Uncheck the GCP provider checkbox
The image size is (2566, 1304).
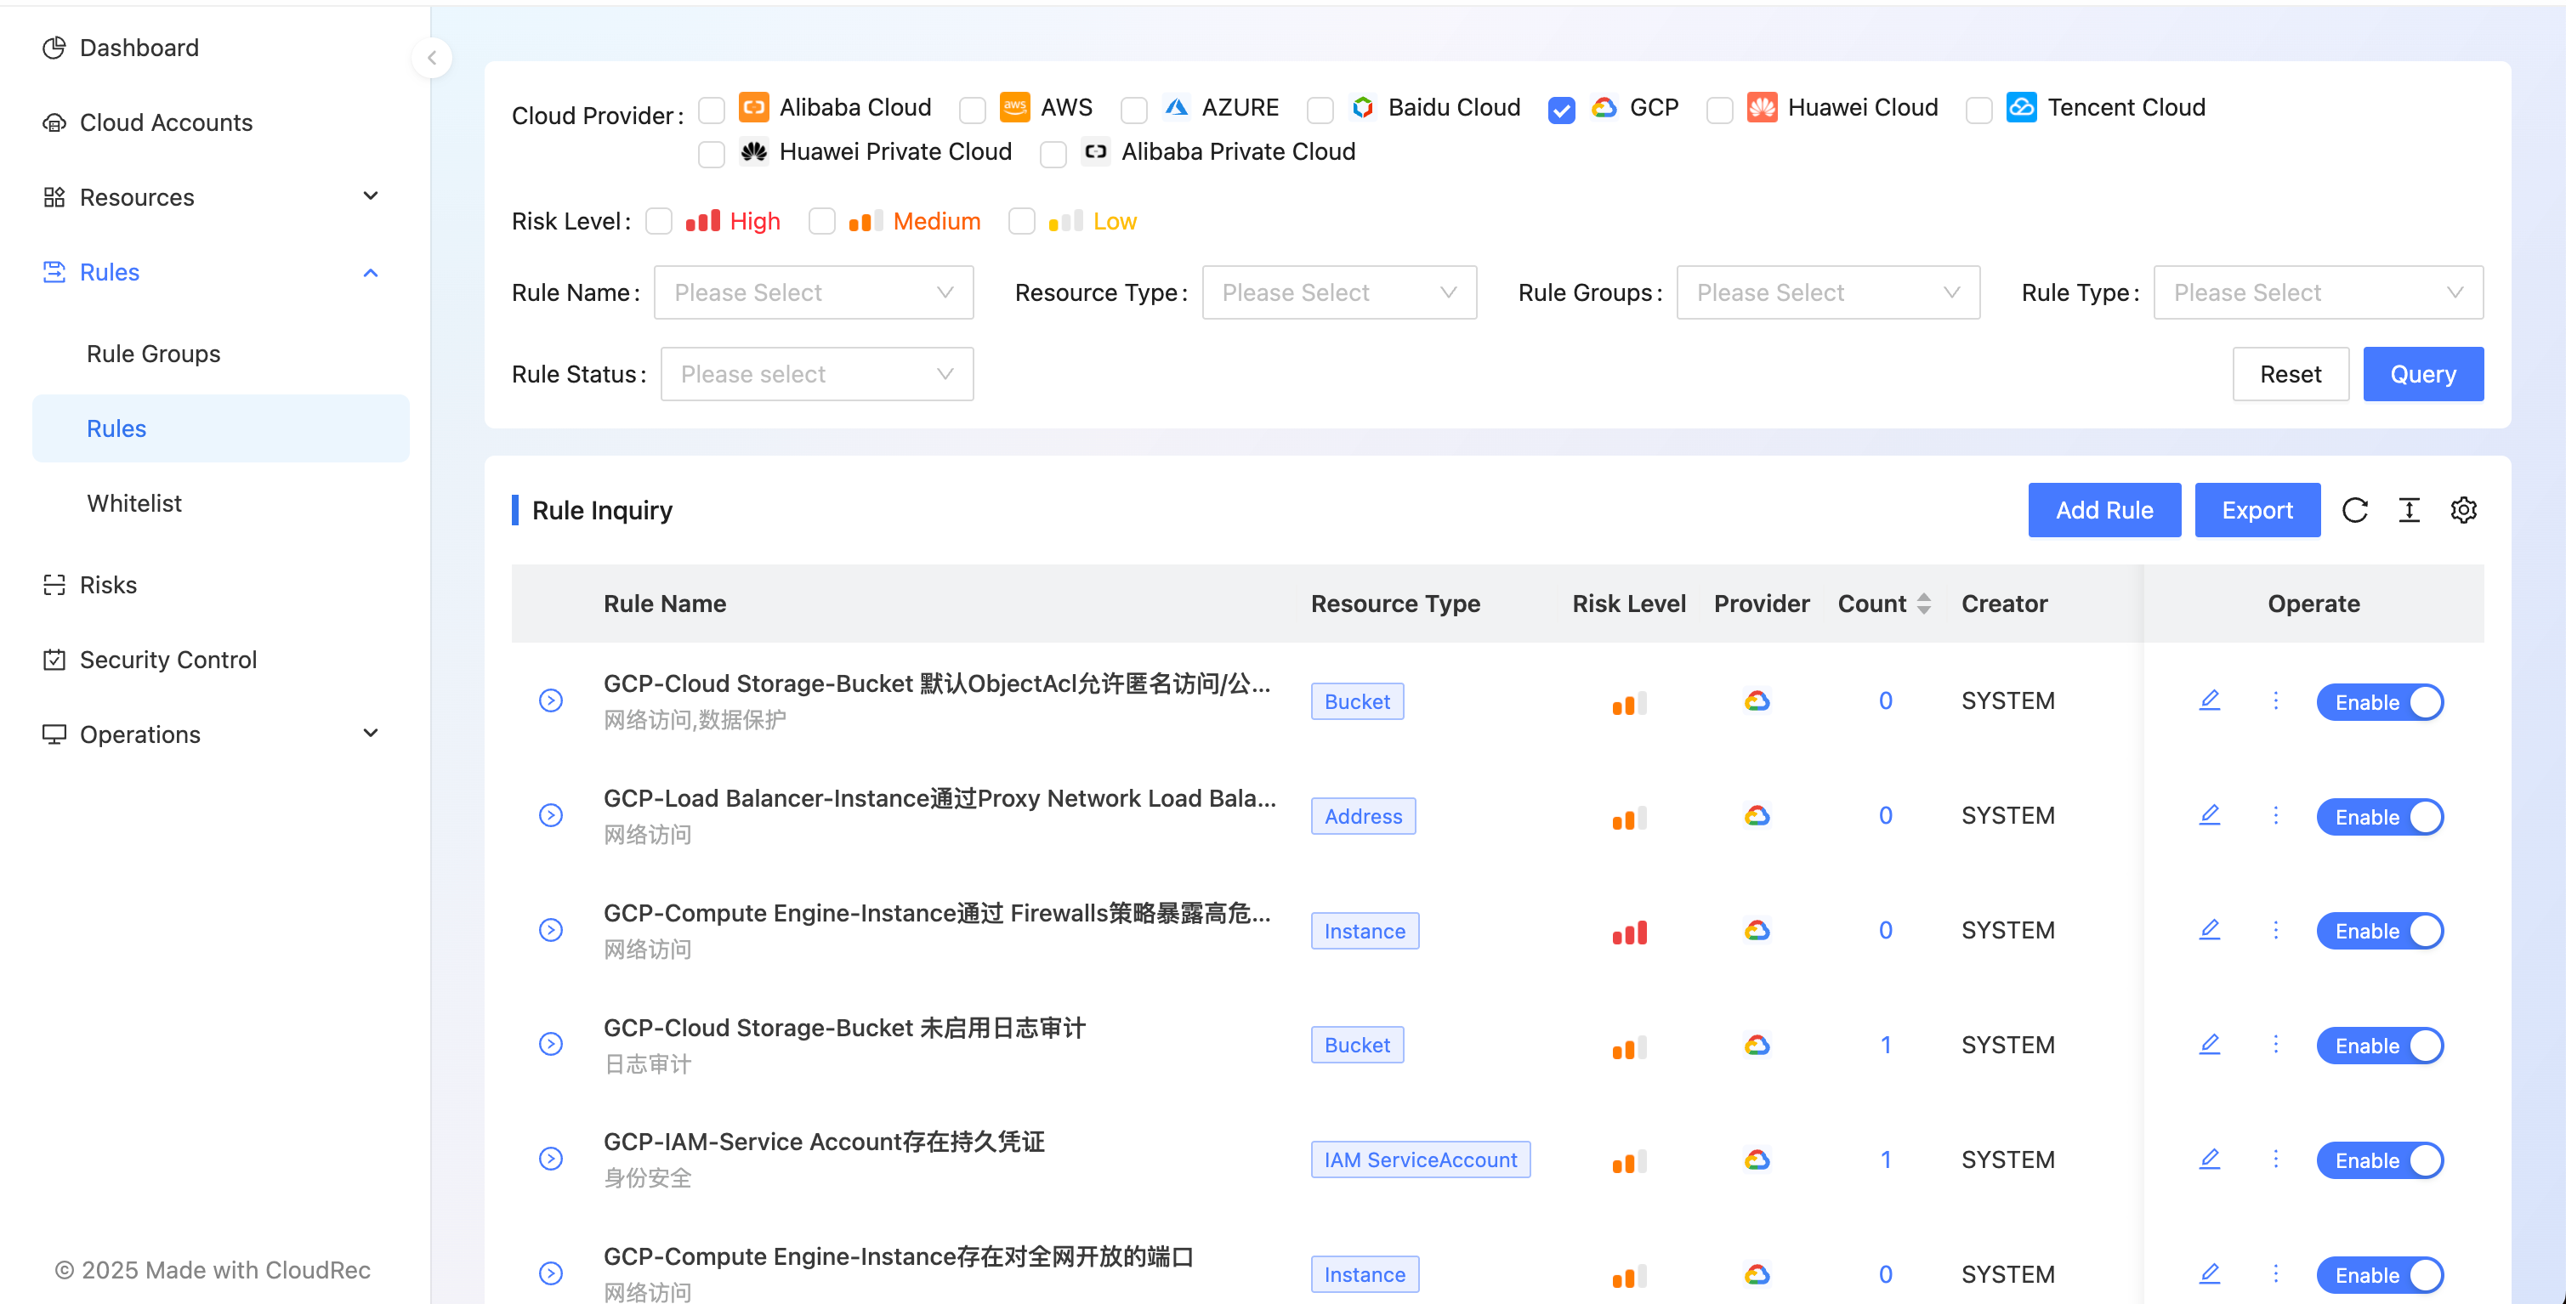point(1562,109)
